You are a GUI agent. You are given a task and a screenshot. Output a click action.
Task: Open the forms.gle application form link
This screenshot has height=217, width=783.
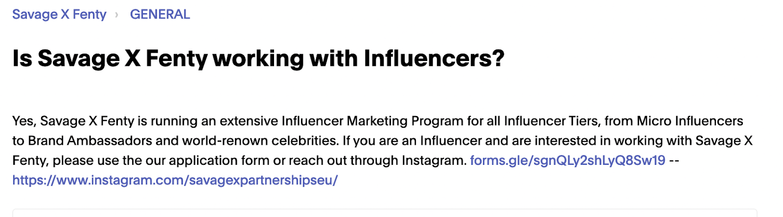pos(567,160)
